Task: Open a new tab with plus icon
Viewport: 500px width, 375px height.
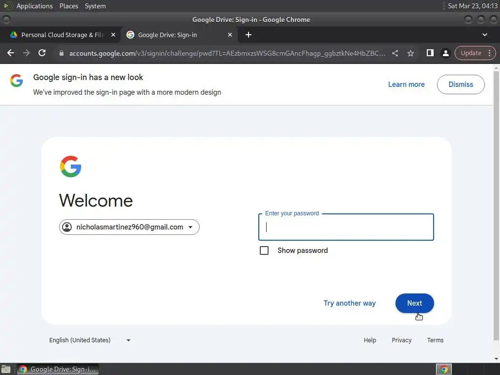Action: click(x=249, y=35)
